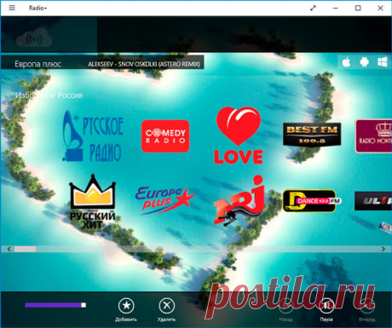Pause playback with Пауза button
The image size is (392, 328).
326,310
